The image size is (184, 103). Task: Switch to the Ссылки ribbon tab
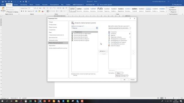(x=38, y=5)
